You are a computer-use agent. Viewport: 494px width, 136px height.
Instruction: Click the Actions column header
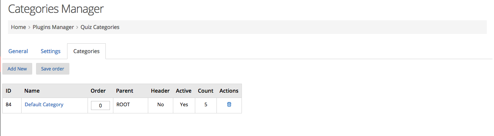click(229, 91)
